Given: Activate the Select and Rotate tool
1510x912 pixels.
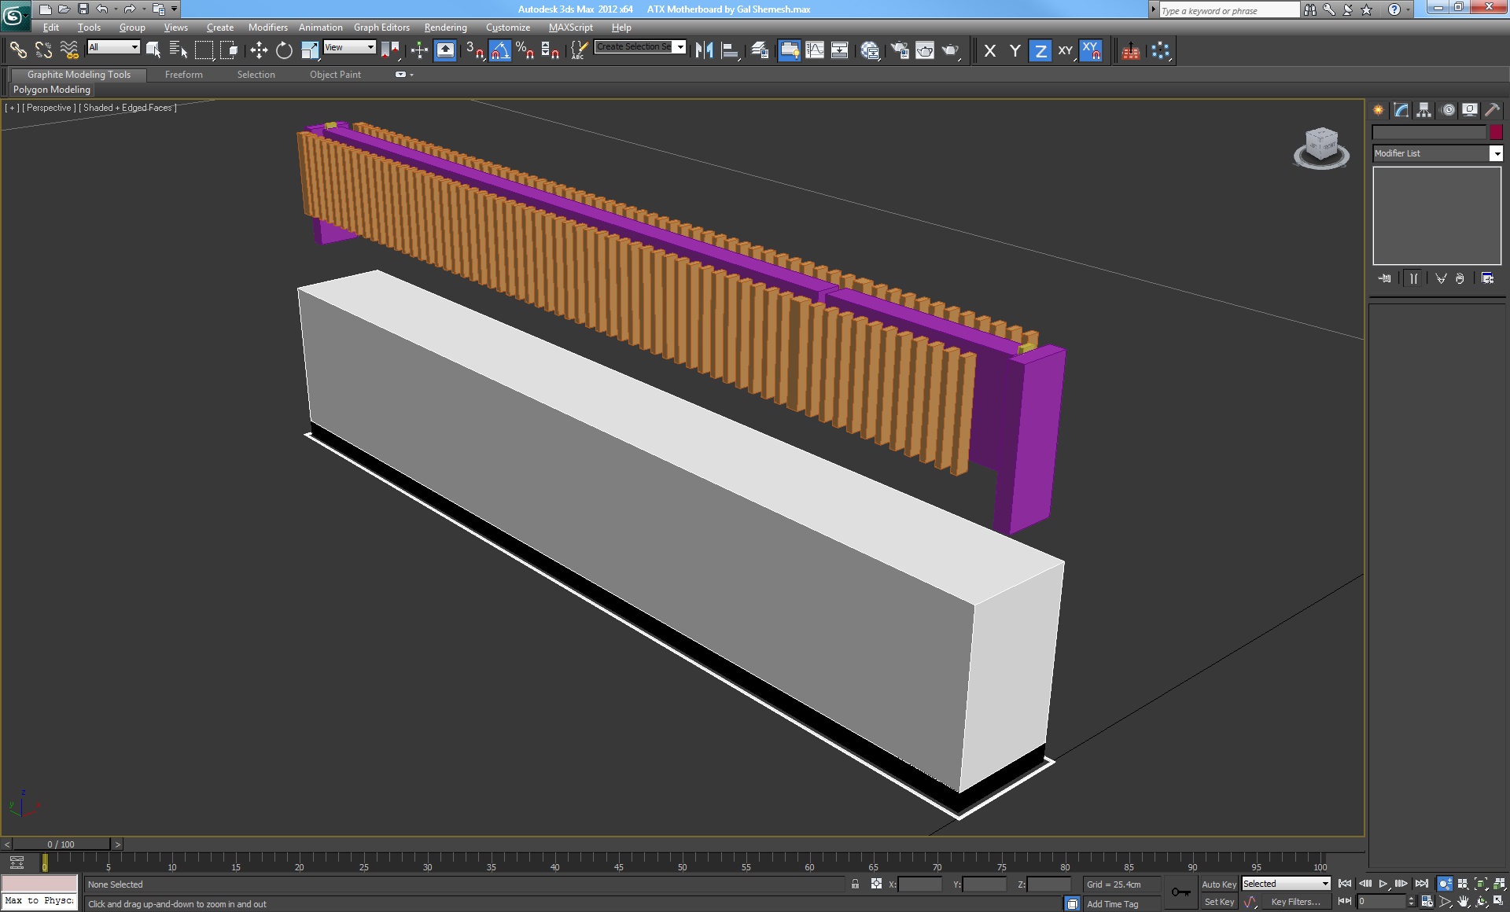Looking at the screenshot, I should (284, 50).
